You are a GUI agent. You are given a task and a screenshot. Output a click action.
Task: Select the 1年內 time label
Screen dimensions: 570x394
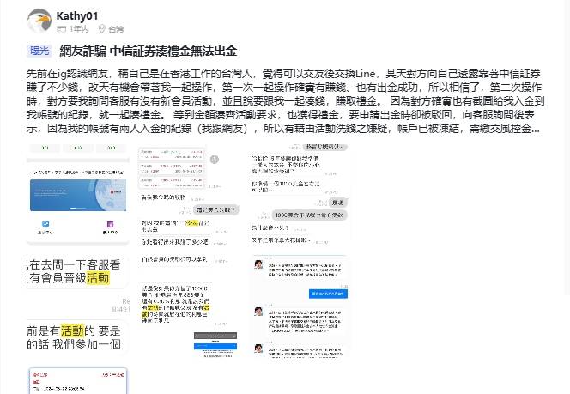[79, 29]
